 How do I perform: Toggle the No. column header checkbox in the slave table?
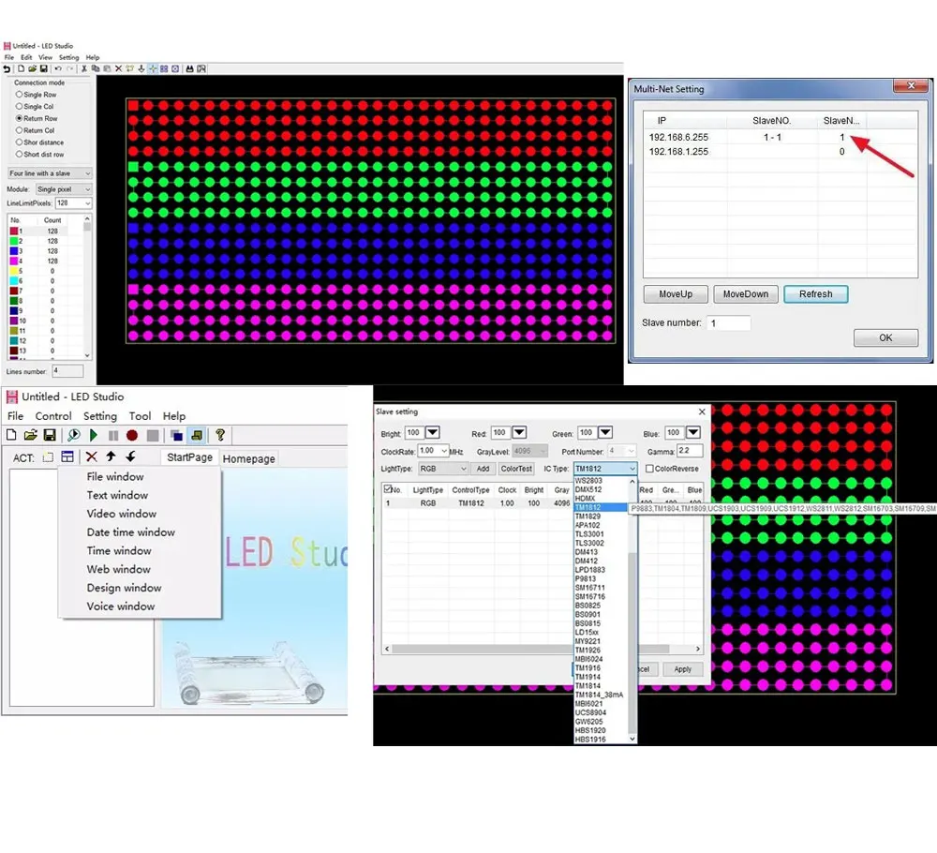(x=388, y=489)
